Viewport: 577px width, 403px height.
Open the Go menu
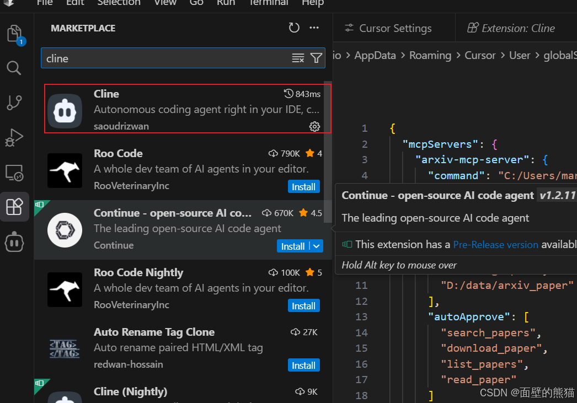tap(196, 3)
